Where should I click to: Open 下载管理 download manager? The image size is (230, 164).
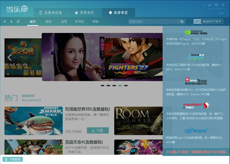point(13,159)
